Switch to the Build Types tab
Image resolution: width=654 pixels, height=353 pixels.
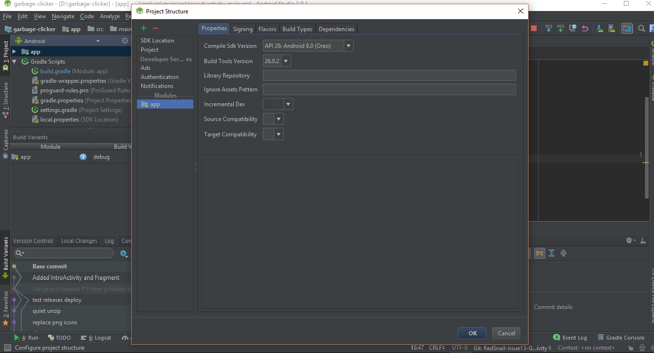pos(297,29)
